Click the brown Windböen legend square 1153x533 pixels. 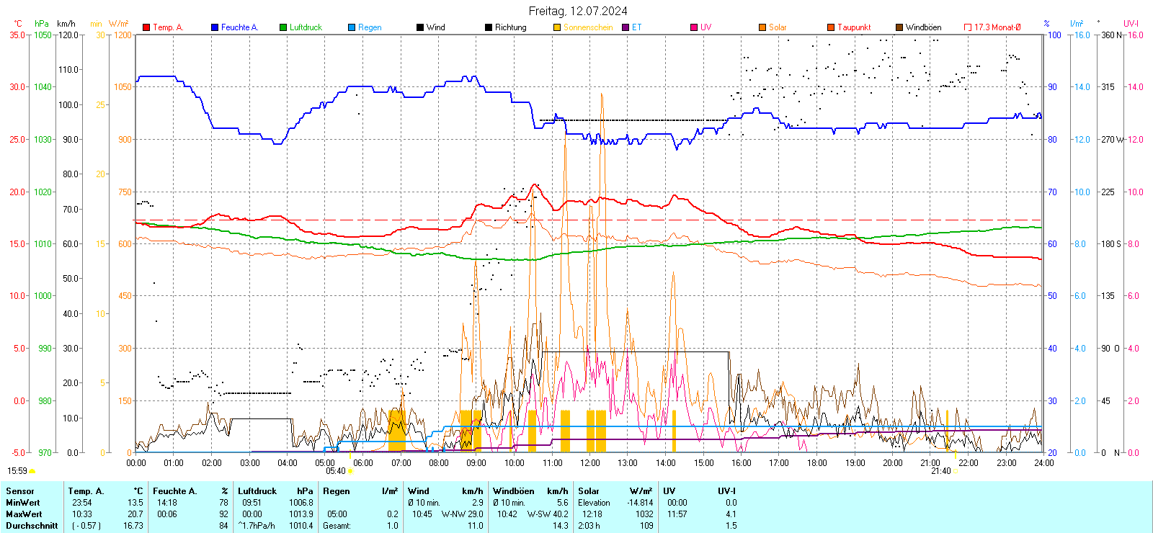coord(899,27)
